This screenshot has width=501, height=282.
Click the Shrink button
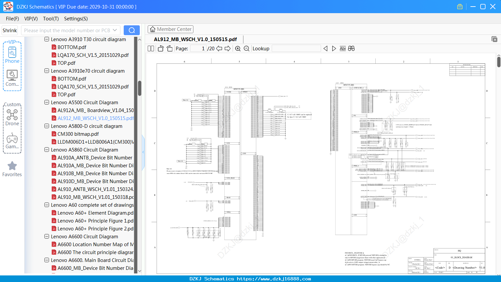click(x=10, y=30)
